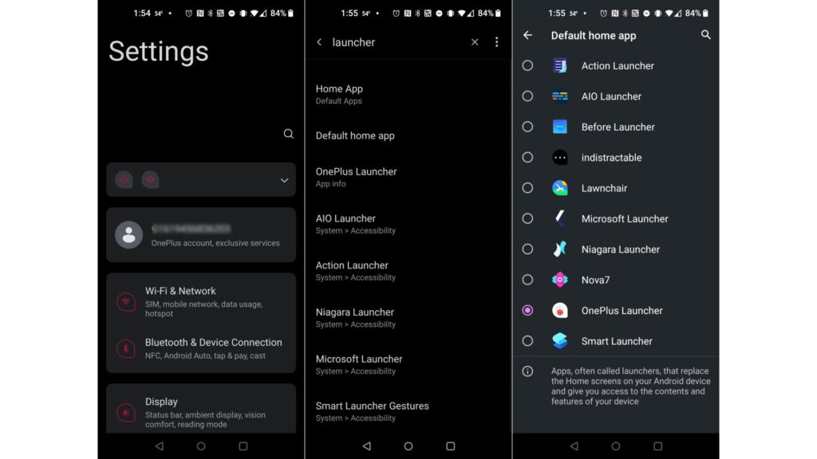Tap recents square in Settings screen nav bar
The width and height of the screenshot is (817, 459).
click(x=243, y=446)
